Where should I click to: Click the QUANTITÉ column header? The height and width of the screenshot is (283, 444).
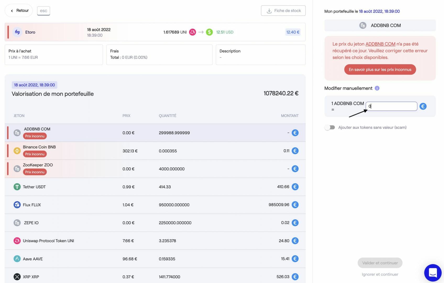(x=167, y=116)
